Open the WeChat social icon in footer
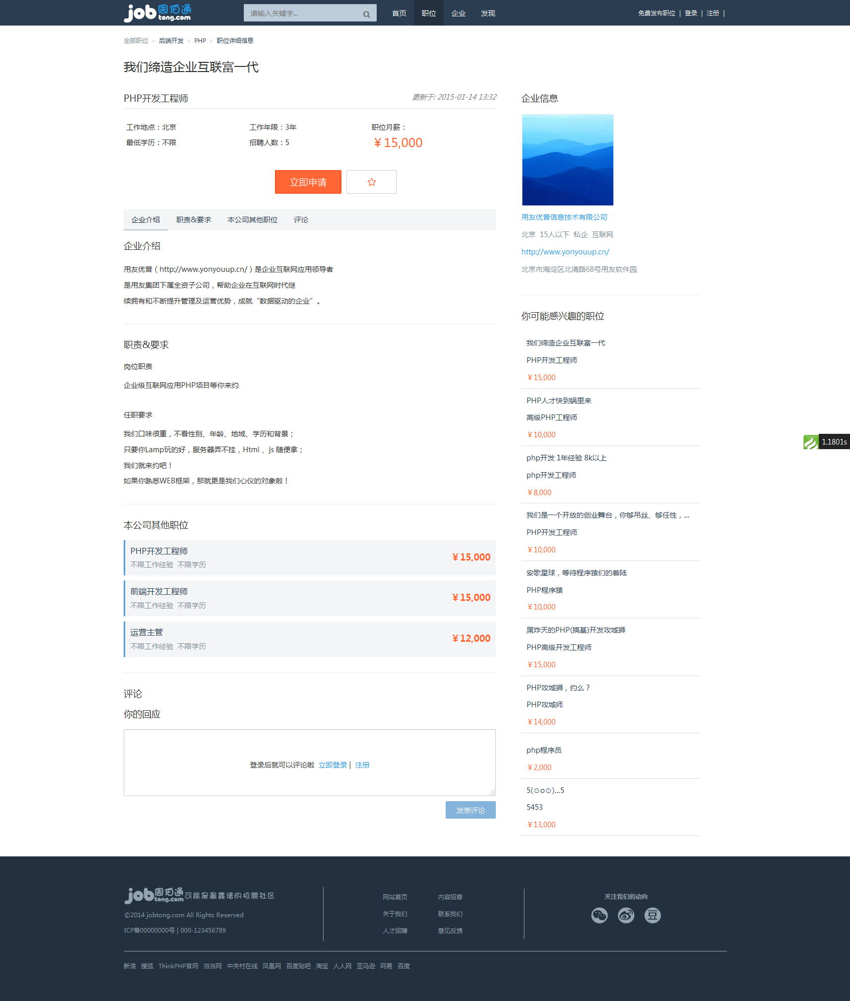 pyautogui.click(x=600, y=915)
